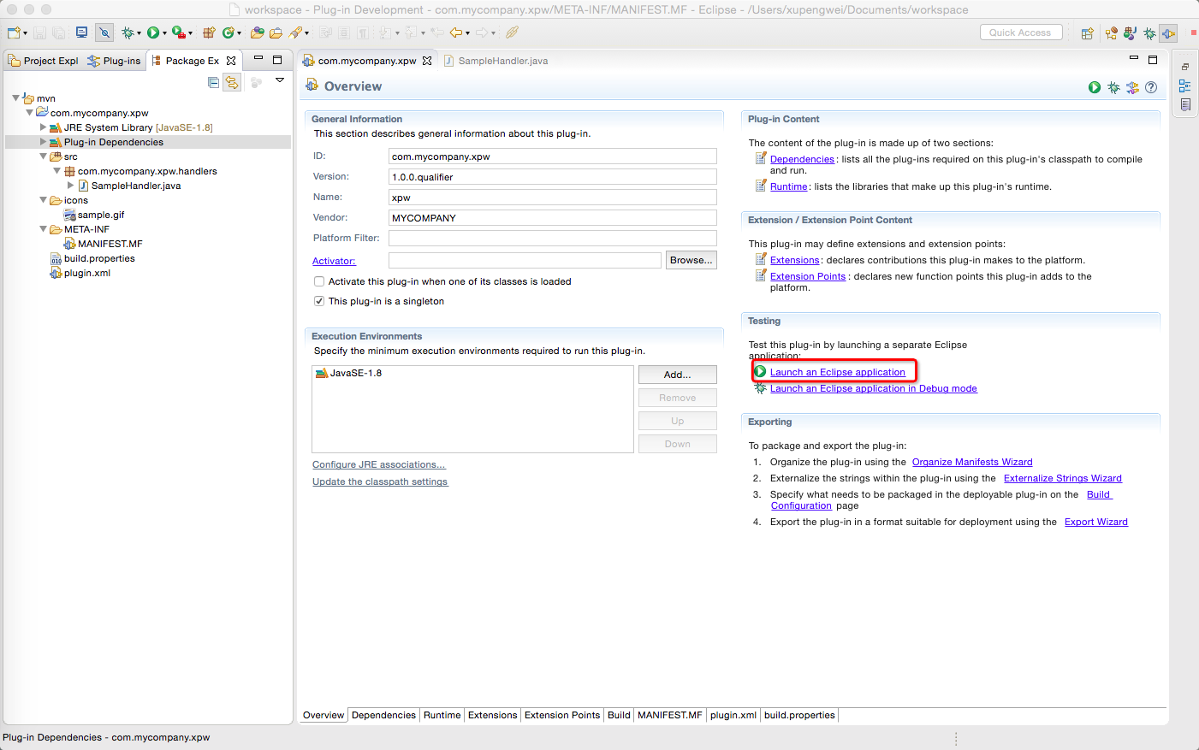Click 'Configure JRE associations...' link
Image resolution: width=1199 pixels, height=750 pixels.
point(378,464)
